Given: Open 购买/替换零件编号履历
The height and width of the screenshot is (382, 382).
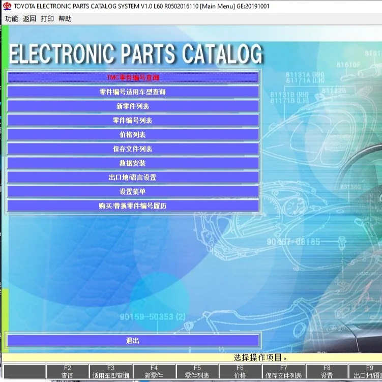Looking at the screenshot, I should (133, 206).
